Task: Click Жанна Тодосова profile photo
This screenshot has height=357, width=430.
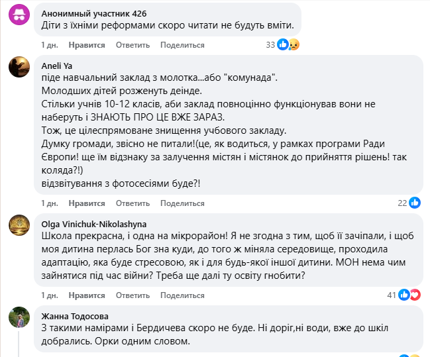Action: [x=19, y=317]
